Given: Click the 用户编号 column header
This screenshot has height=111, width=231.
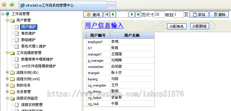Looking at the screenshot, I should 98,35.
